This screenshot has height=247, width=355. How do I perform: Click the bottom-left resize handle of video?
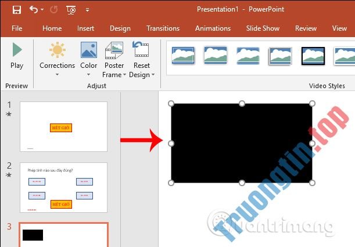[x=171, y=183]
